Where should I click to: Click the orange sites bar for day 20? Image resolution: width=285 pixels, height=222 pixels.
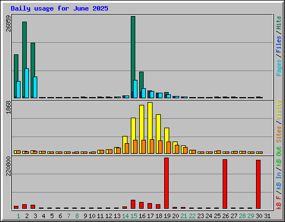tap(177, 149)
